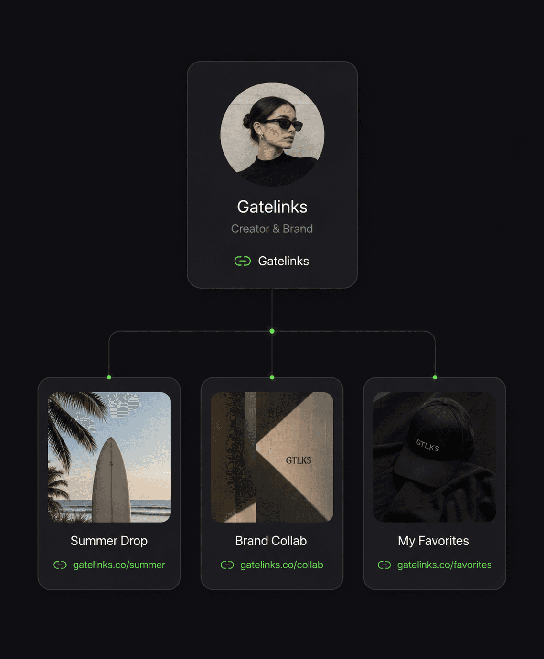Click the Gatelinks link label in the profile card
This screenshot has height=659, width=544.
coord(283,261)
